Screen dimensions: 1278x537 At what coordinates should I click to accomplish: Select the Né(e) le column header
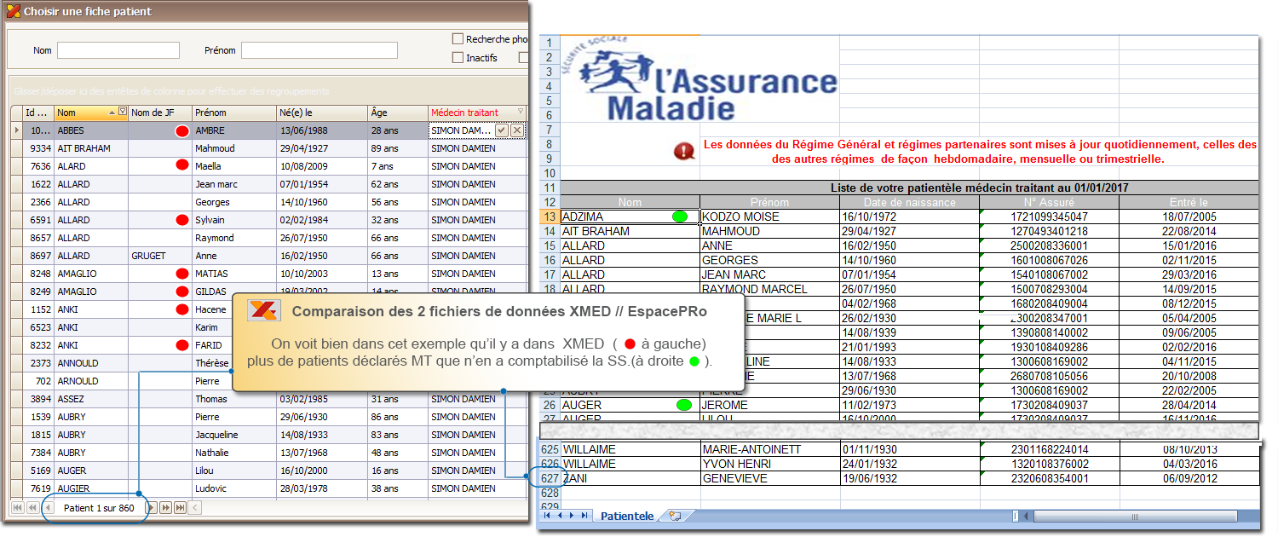click(320, 113)
